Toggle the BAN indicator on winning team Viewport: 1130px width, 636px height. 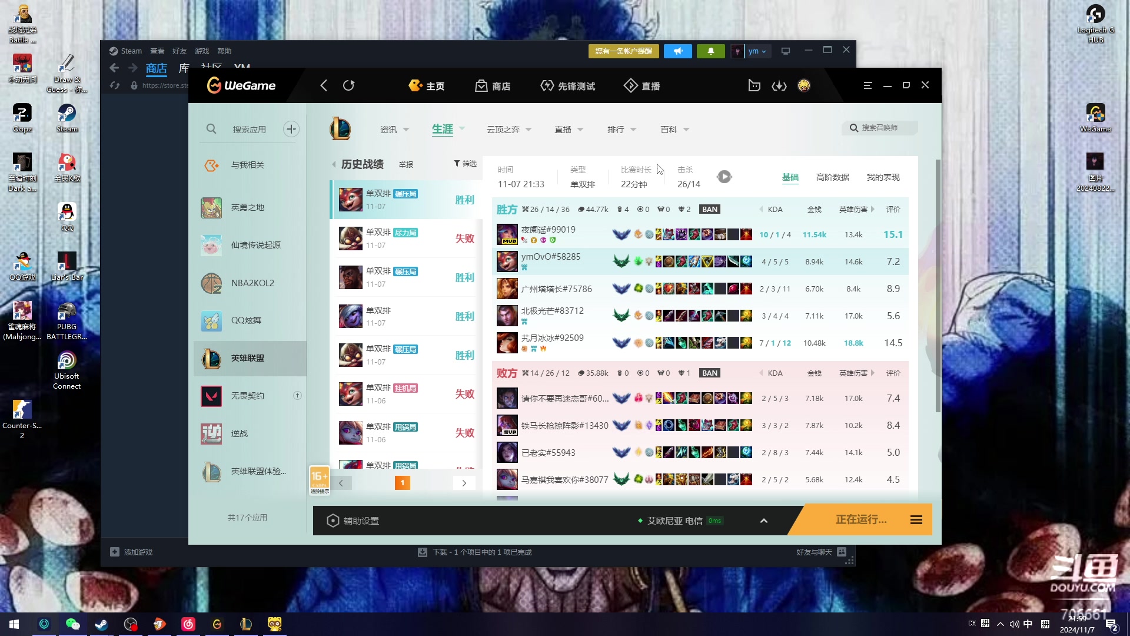point(710,209)
